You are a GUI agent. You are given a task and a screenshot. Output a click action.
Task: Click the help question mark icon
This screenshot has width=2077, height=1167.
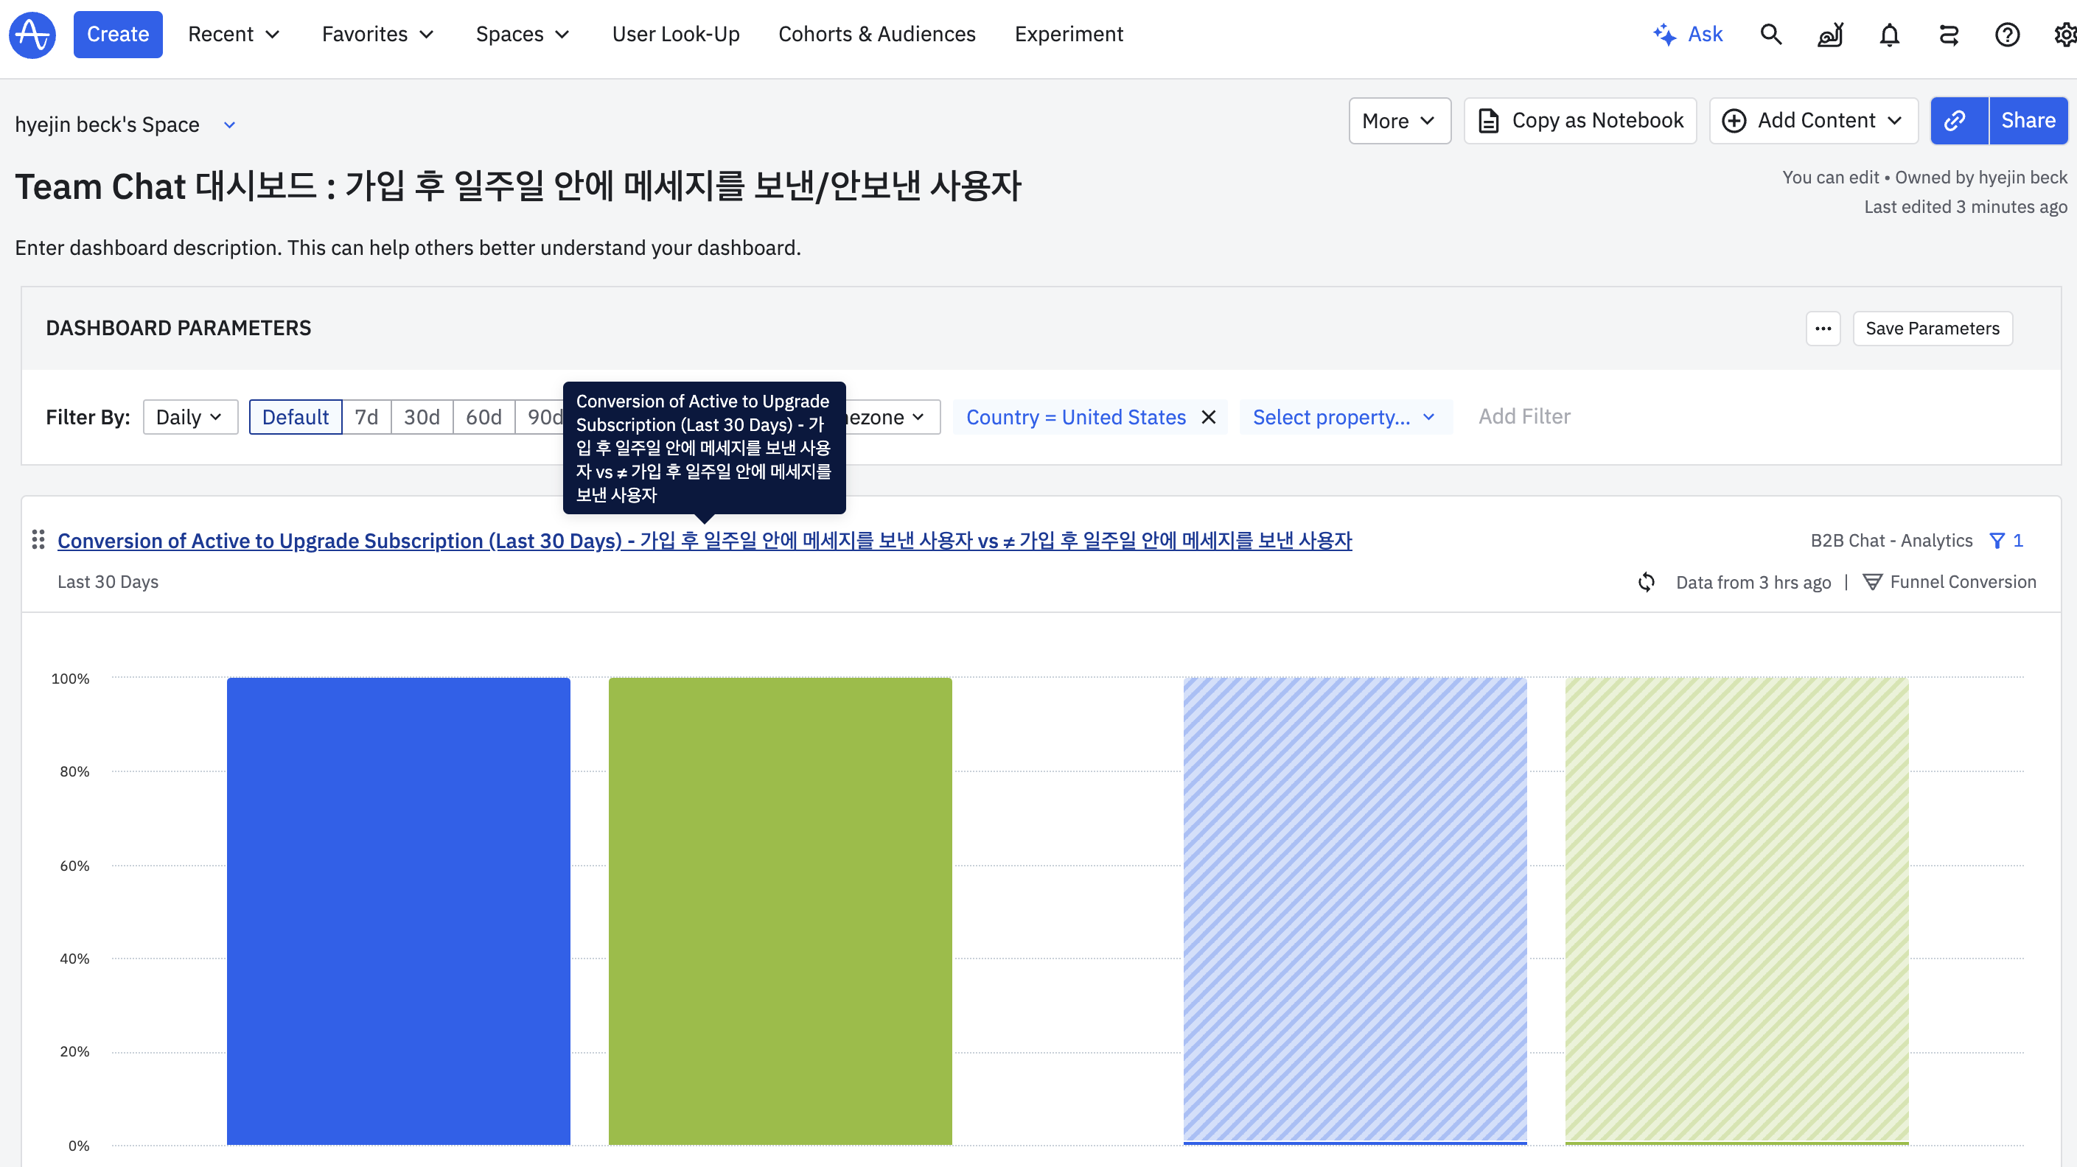[x=2007, y=35]
